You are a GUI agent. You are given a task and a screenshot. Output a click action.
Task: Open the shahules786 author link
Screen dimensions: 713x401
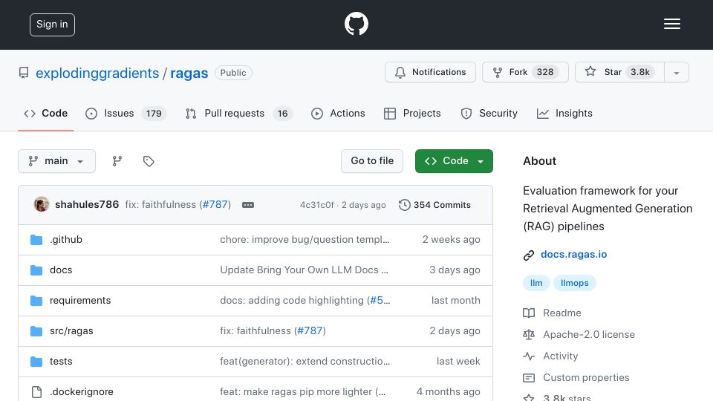(x=87, y=205)
